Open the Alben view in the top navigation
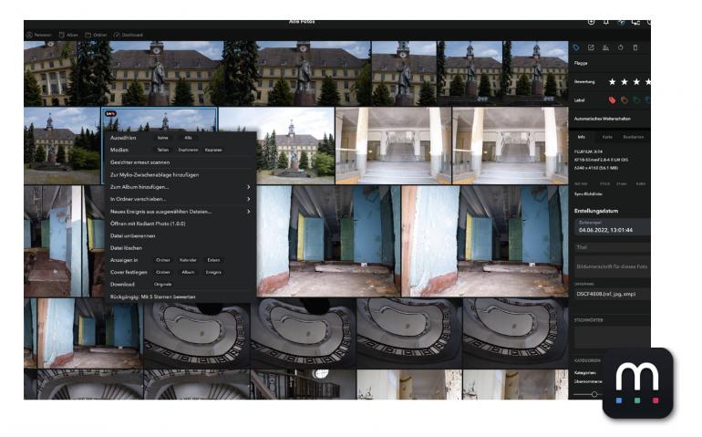702x437 pixels. point(69,35)
